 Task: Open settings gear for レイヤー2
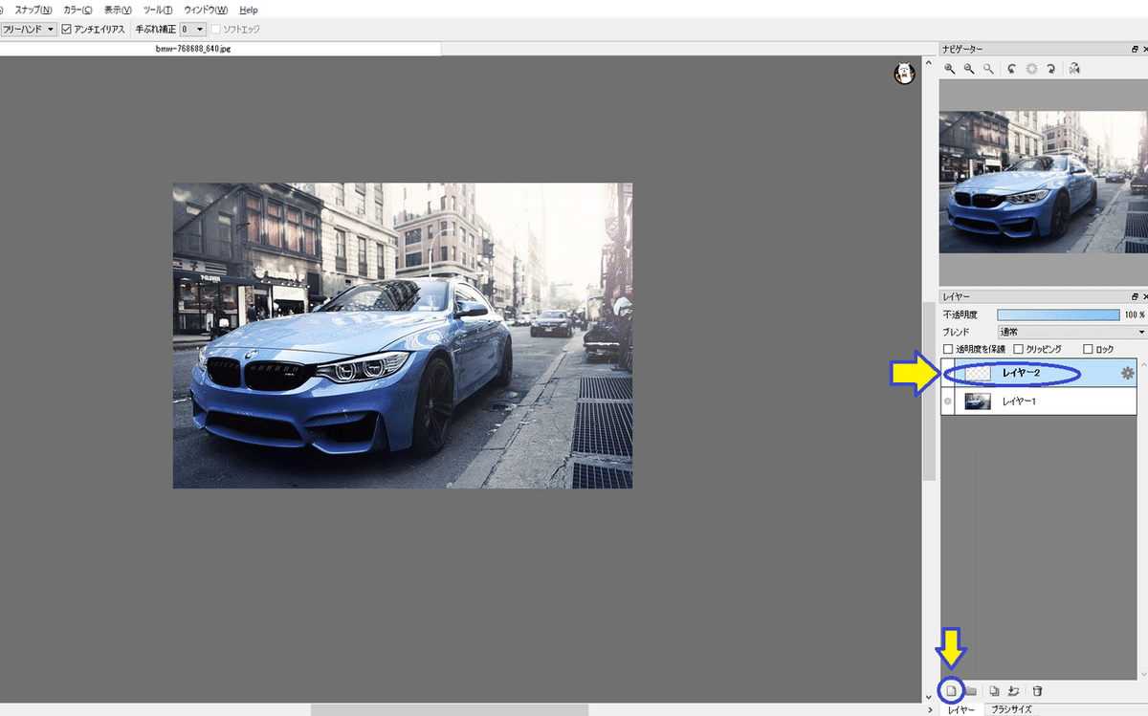pyautogui.click(x=1127, y=374)
